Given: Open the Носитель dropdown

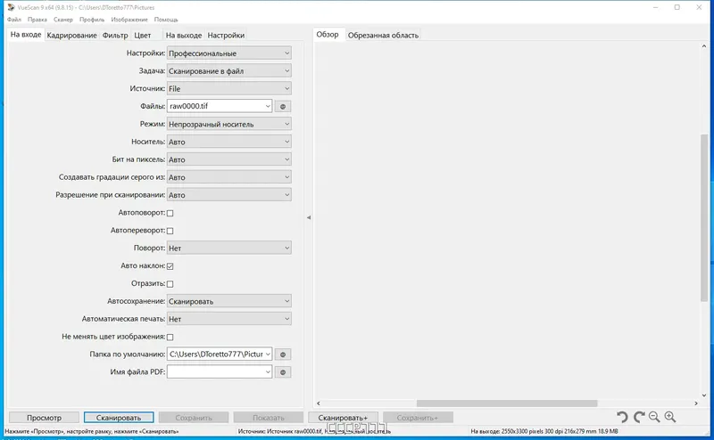Looking at the screenshot, I should [229, 142].
